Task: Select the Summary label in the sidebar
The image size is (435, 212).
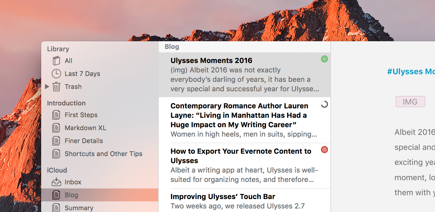Action: pyautogui.click(x=79, y=208)
